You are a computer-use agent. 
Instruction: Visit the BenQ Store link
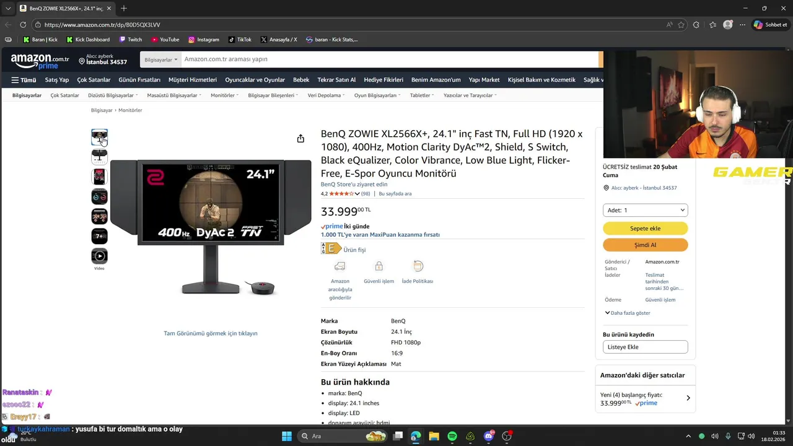point(354,184)
